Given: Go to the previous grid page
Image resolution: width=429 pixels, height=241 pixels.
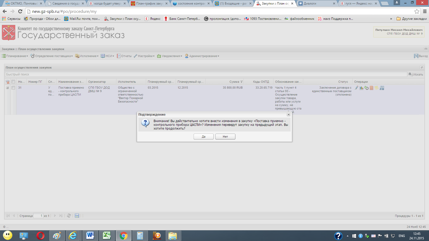Looking at the screenshot, I should pos(14,216).
